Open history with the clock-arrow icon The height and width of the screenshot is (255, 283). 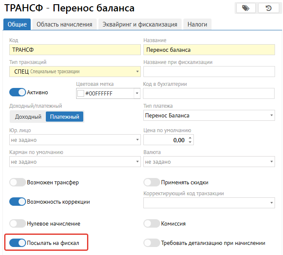268,8
